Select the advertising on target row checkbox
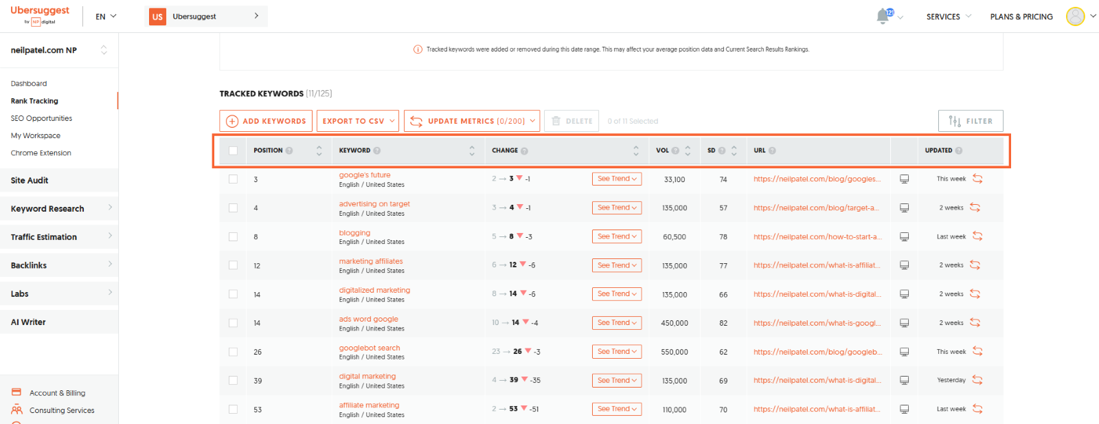 pyautogui.click(x=234, y=208)
